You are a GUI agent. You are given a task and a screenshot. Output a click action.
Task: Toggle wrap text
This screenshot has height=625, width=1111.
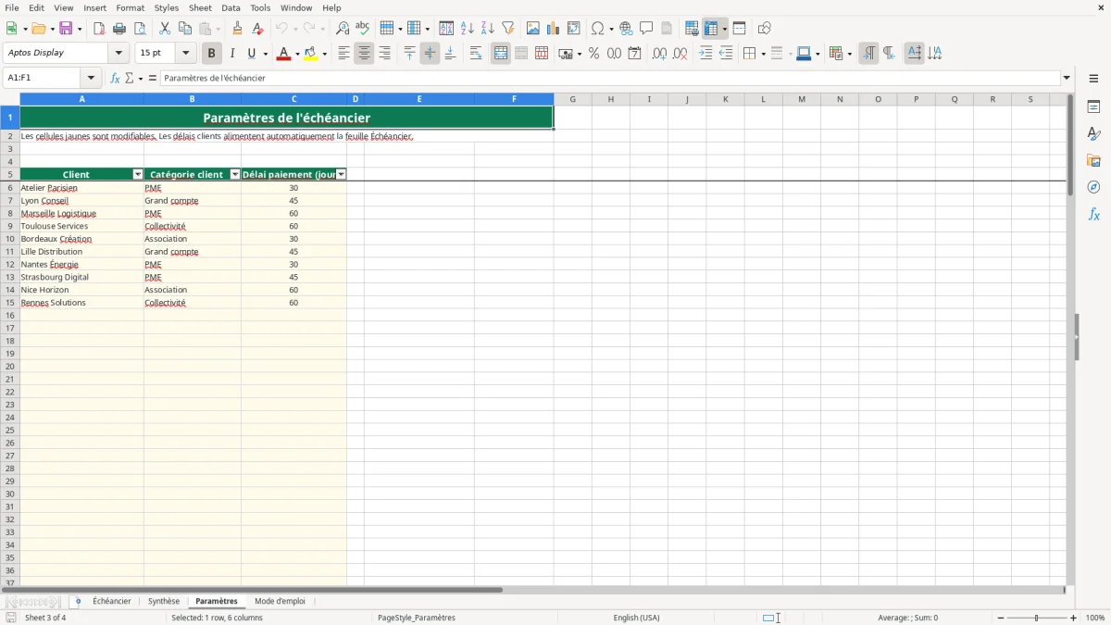pyautogui.click(x=476, y=54)
